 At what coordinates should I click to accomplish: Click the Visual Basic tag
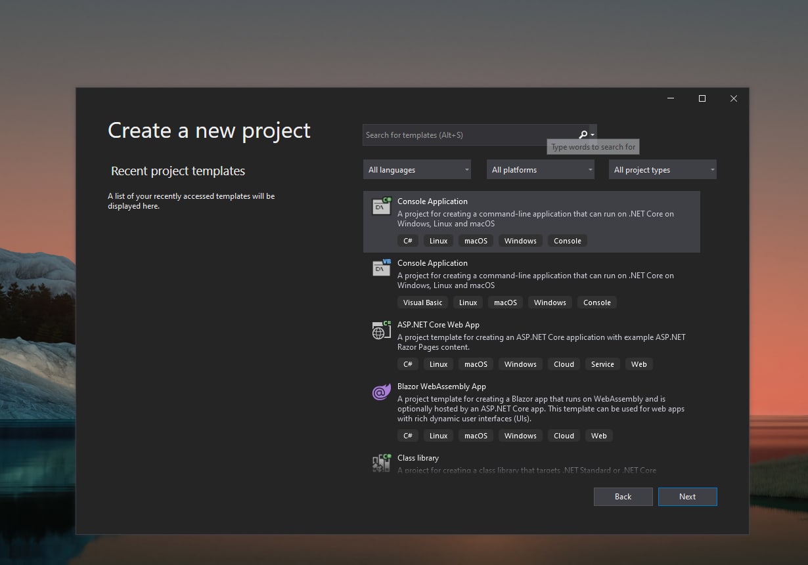(422, 302)
